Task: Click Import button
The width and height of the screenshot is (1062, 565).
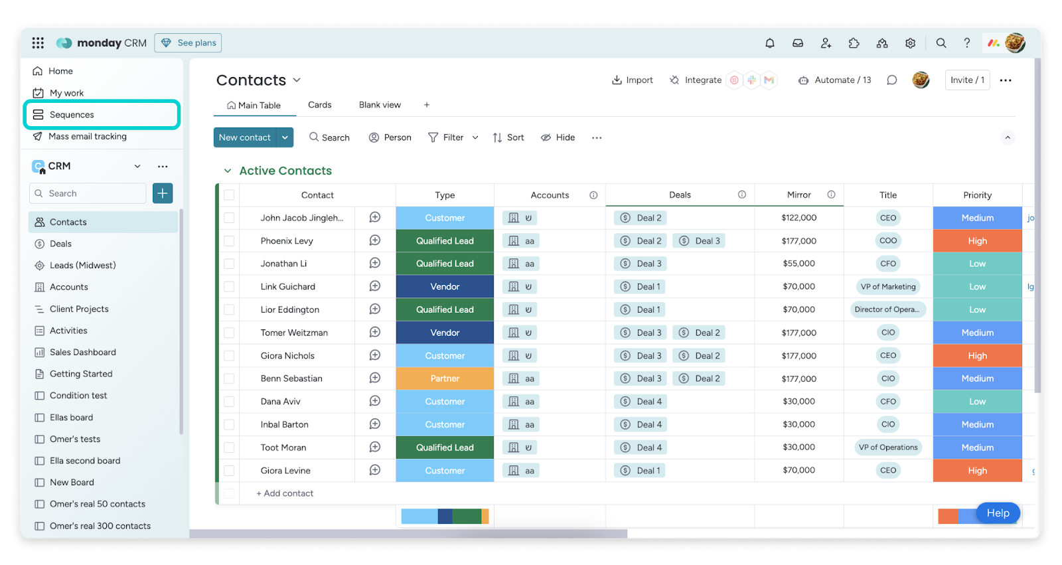Action: tap(632, 80)
